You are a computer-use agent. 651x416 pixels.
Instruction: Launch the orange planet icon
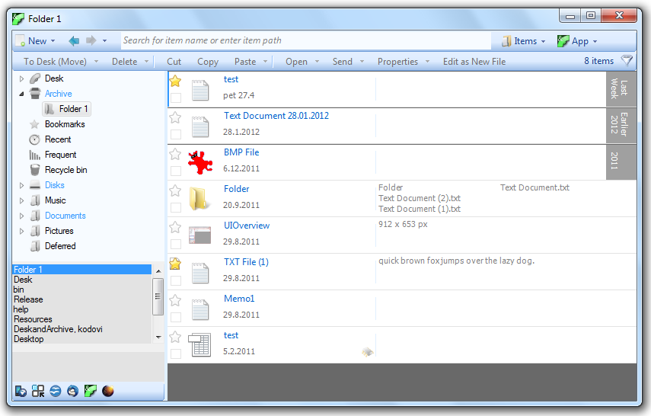point(108,391)
